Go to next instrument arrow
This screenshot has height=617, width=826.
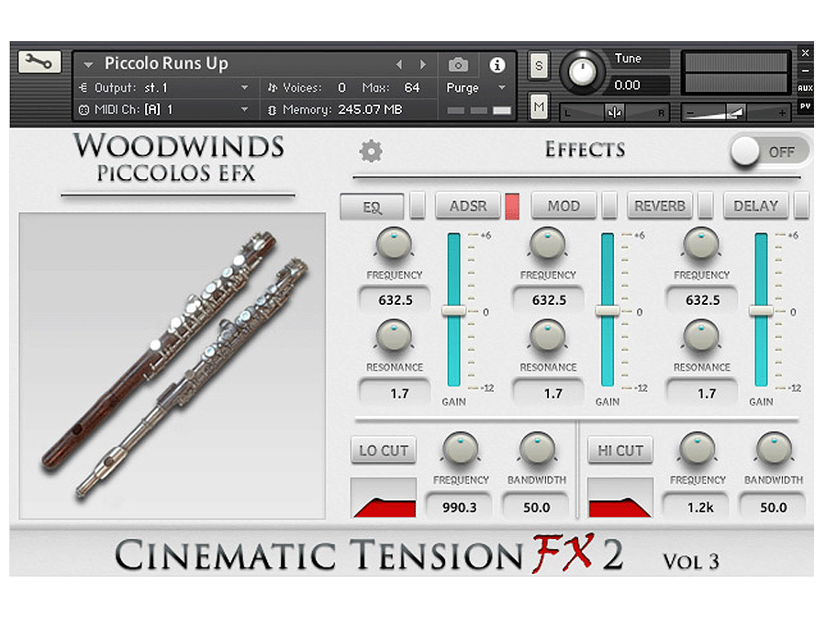coord(423,64)
